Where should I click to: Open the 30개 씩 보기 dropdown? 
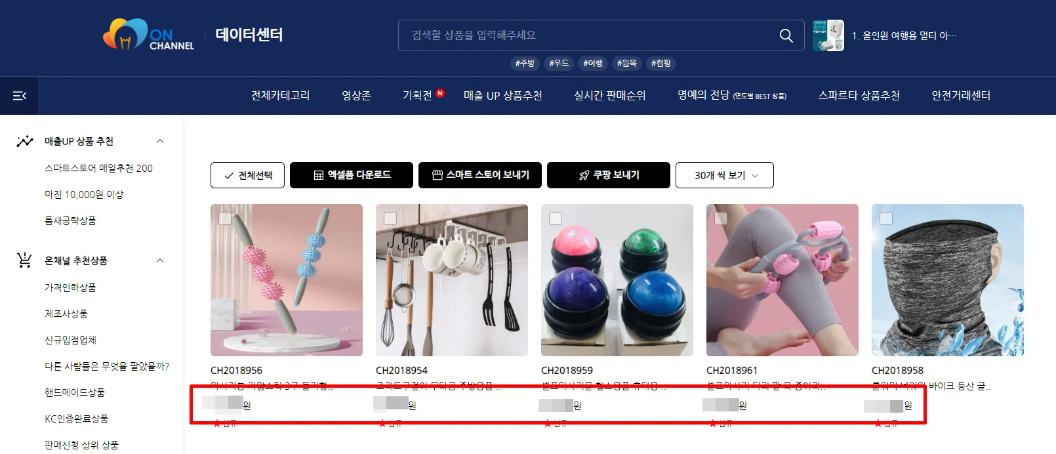point(725,175)
